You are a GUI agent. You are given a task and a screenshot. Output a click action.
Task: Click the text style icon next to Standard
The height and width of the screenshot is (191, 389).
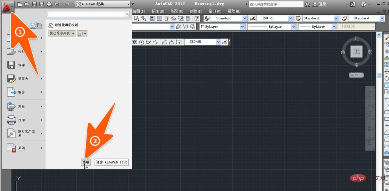tap(207, 18)
